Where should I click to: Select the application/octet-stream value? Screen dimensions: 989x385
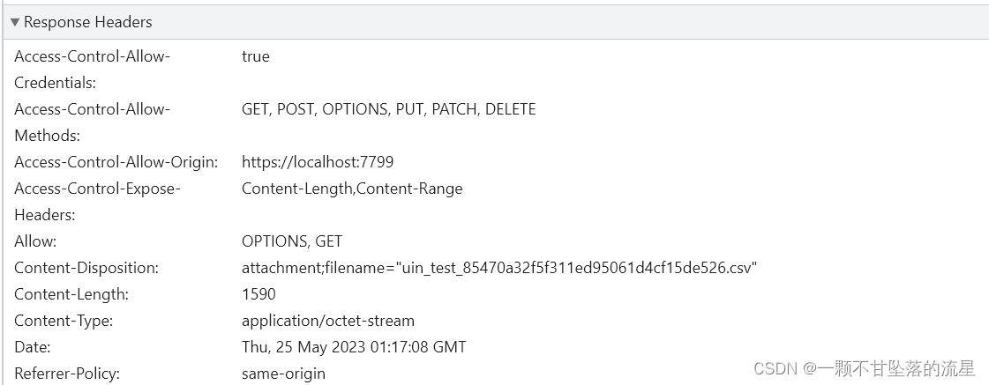click(327, 321)
